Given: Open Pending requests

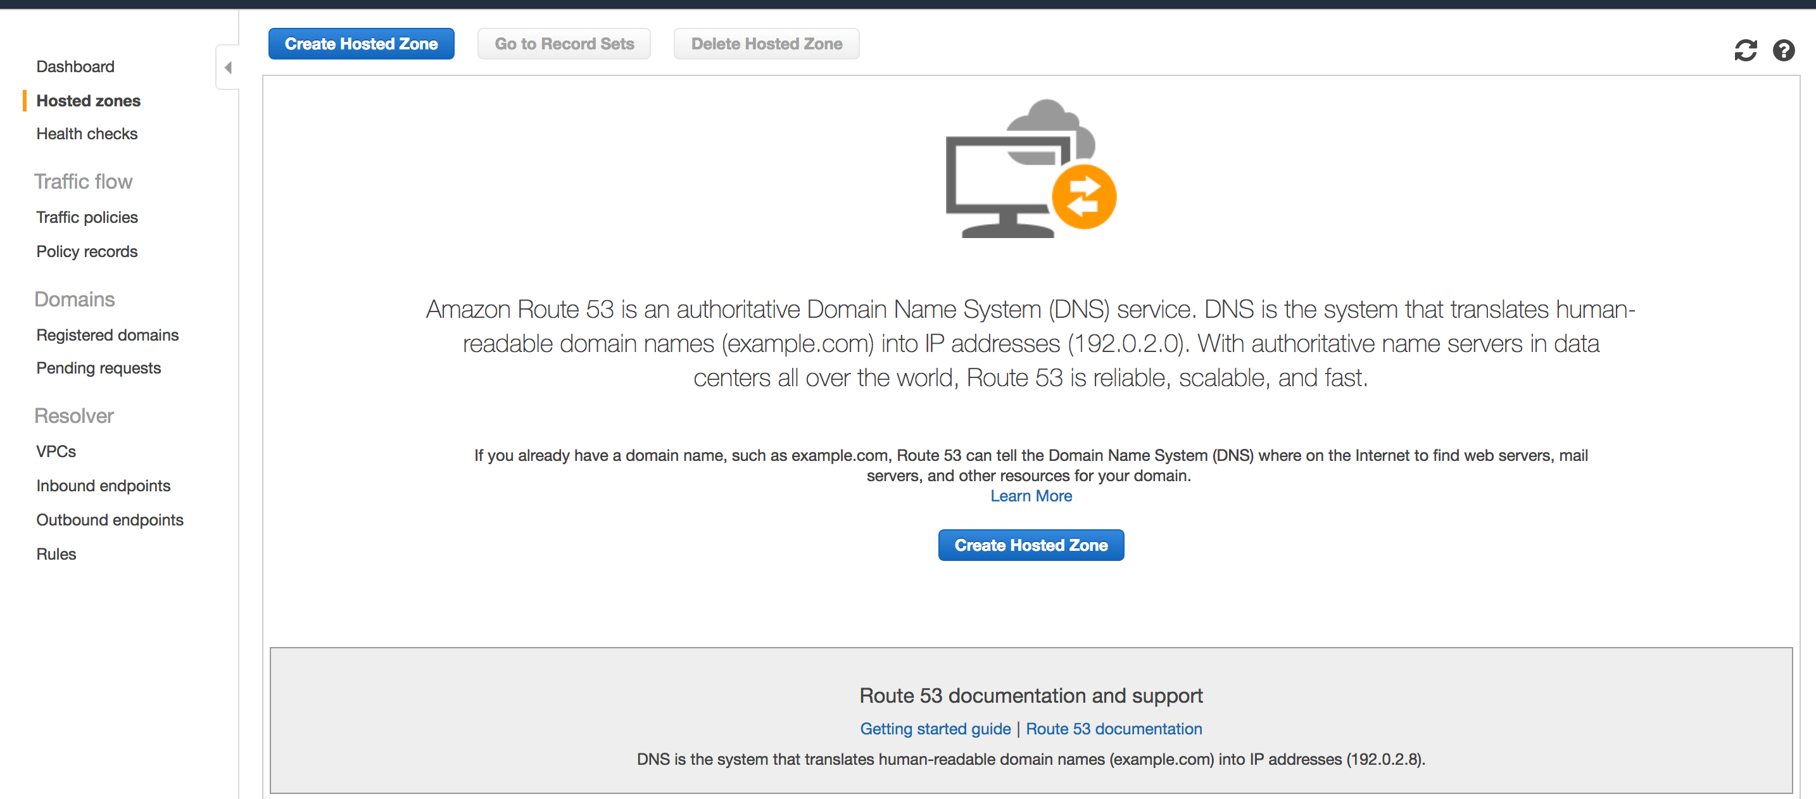Looking at the screenshot, I should [x=99, y=368].
